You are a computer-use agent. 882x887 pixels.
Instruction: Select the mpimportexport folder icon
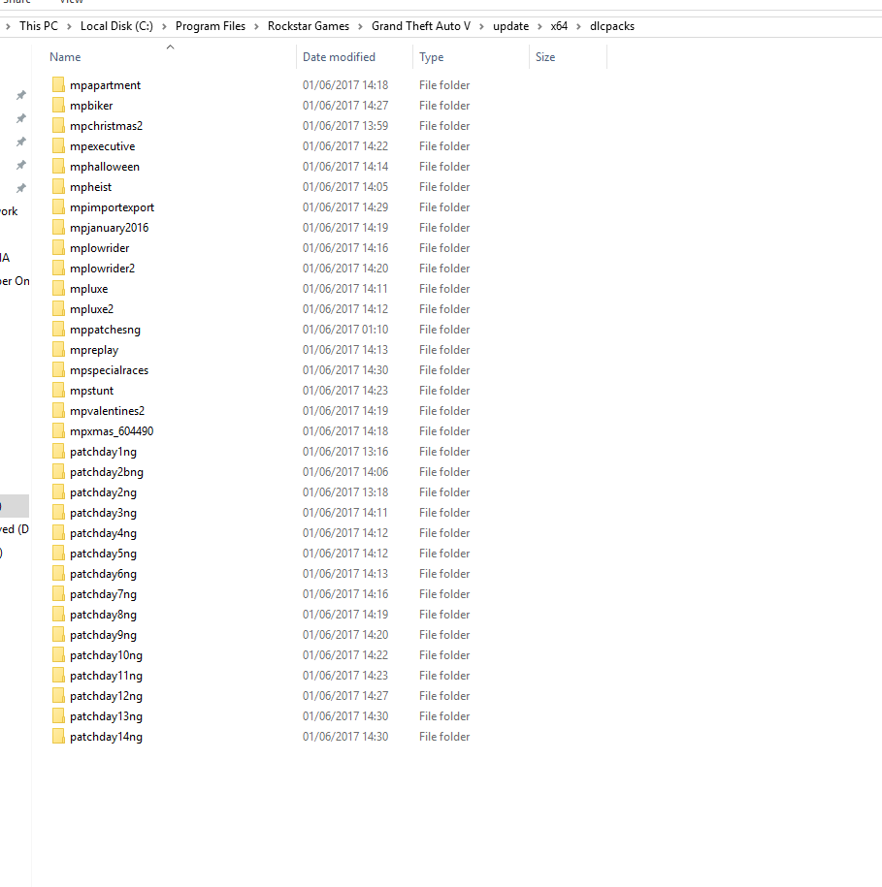pos(58,207)
